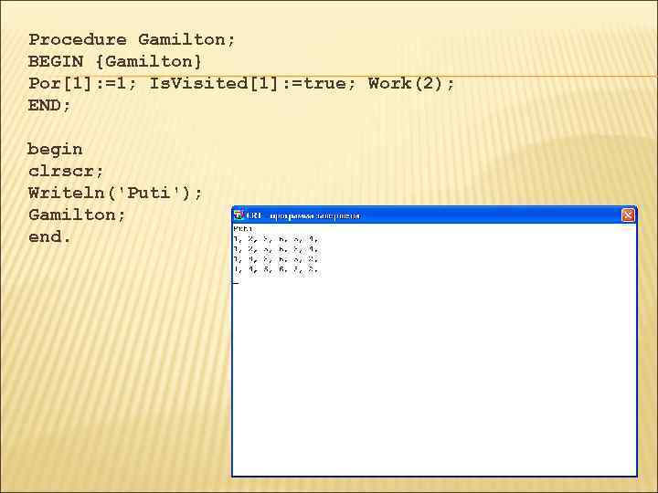Click the text cursor in CRT window

pyautogui.click(x=236, y=282)
